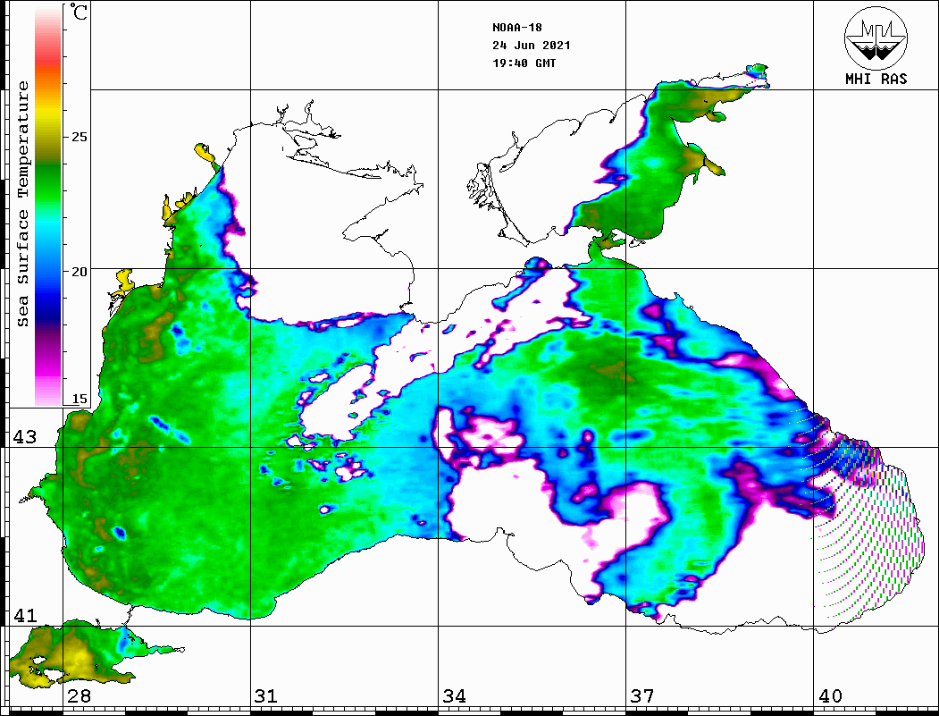
Task: Click the '15' scale tick label
Action: [79, 399]
